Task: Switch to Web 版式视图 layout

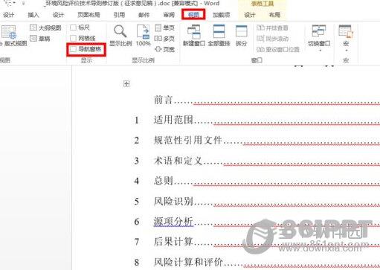Action: point(13,36)
